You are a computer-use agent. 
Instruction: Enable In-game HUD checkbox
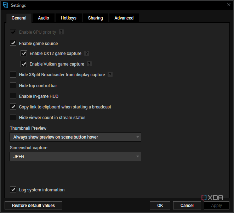pyautogui.click(x=13, y=96)
